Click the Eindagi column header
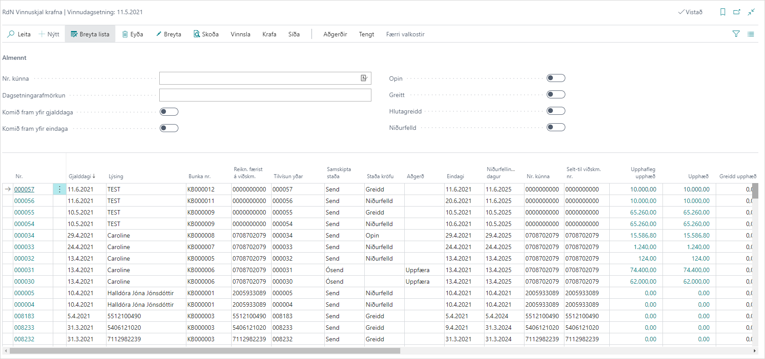 pos(455,176)
